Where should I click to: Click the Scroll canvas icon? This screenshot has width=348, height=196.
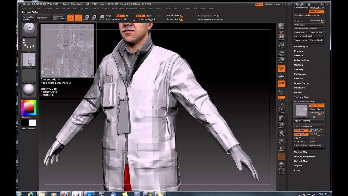pyautogui.click(x=281, y=38)
